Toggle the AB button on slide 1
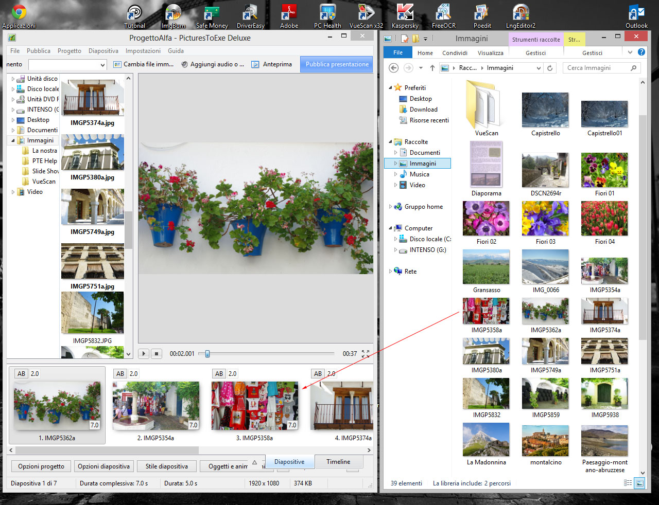659x505 pixels. tap(21, 374)
